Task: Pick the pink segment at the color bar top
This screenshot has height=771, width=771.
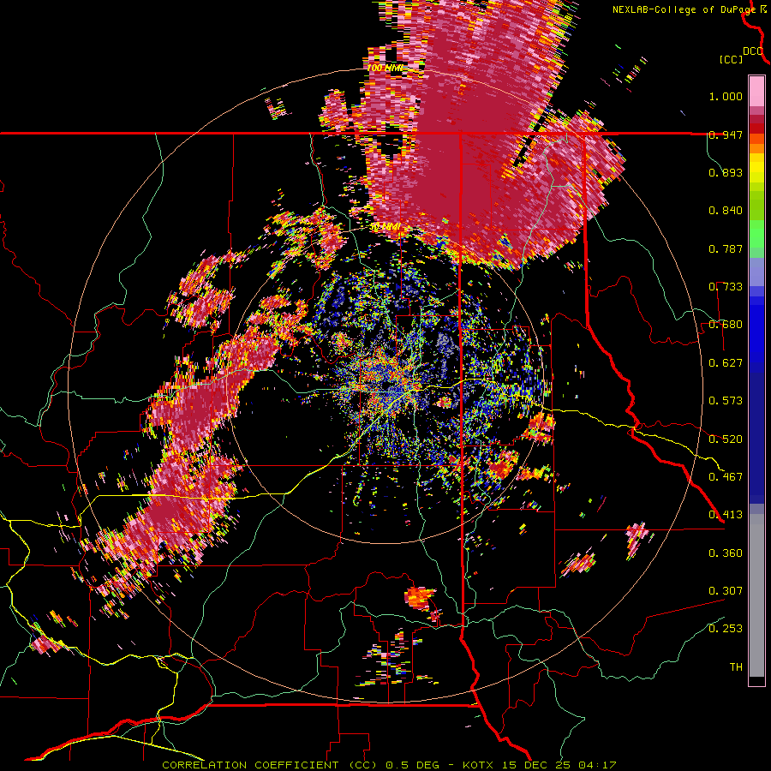Action: [x=756, y=92]
